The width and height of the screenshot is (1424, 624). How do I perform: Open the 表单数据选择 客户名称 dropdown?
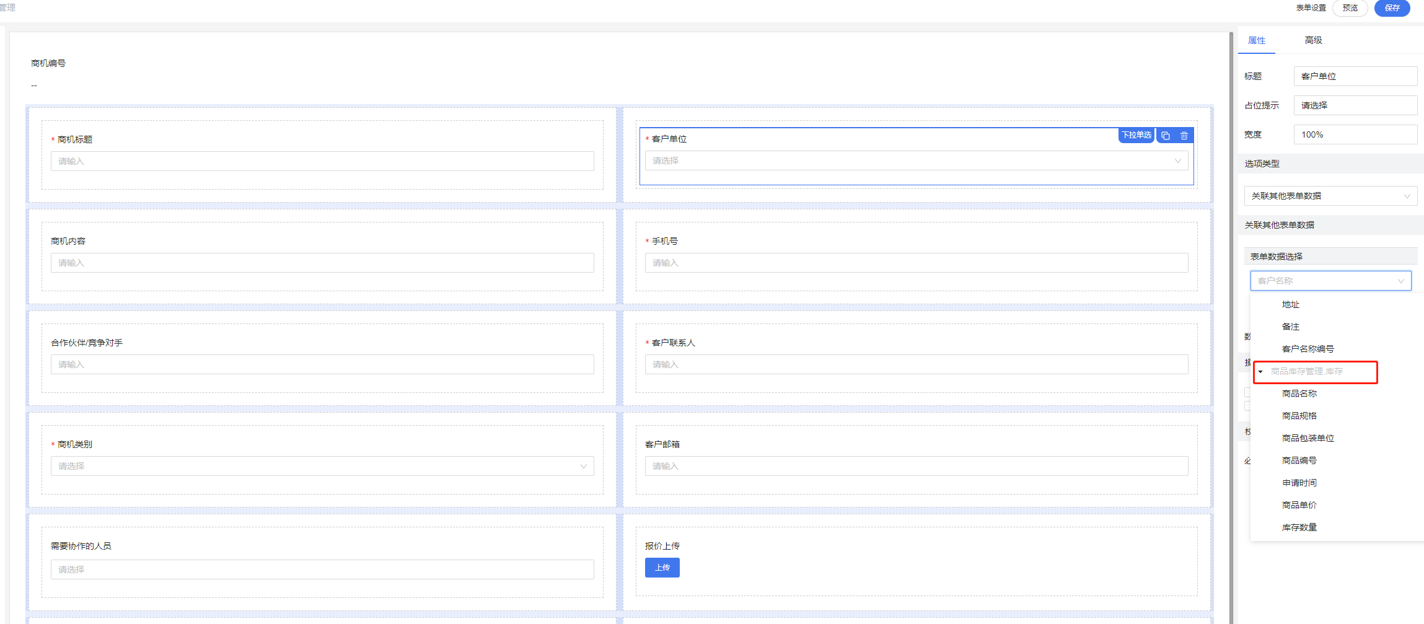click(1330, 281)
